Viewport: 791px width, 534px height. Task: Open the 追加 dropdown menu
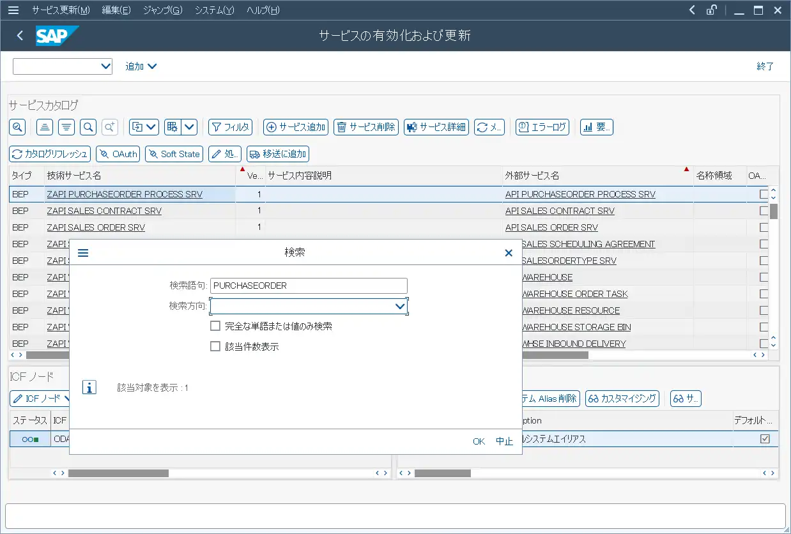coord(141,66)
